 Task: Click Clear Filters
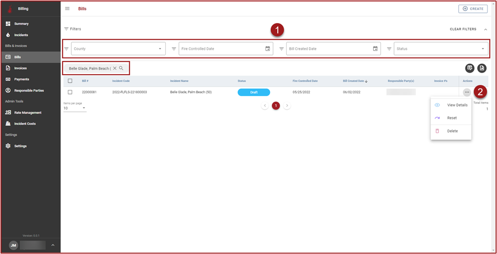[463, 29]
